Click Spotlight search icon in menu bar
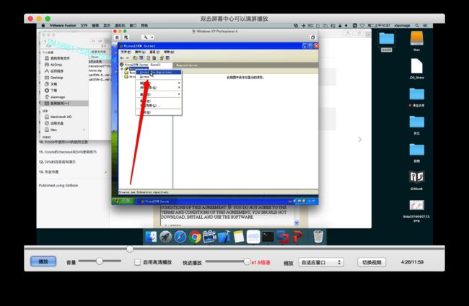The height and width of the screenshot is (306, 469). click(x=417, y=25)
